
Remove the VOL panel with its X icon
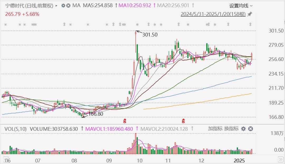(251, 129)
